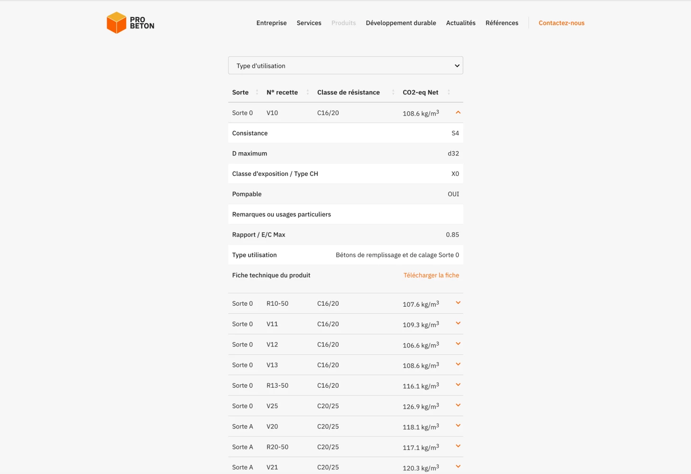This screenshot has height=474, width=691.
Task: Sort table by Sorte column arrows
Action: point(257,92)
